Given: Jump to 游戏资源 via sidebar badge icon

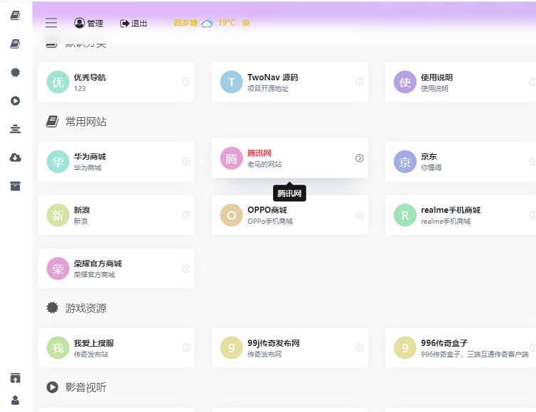Looking at the screenshot, I should click(16, 72).
